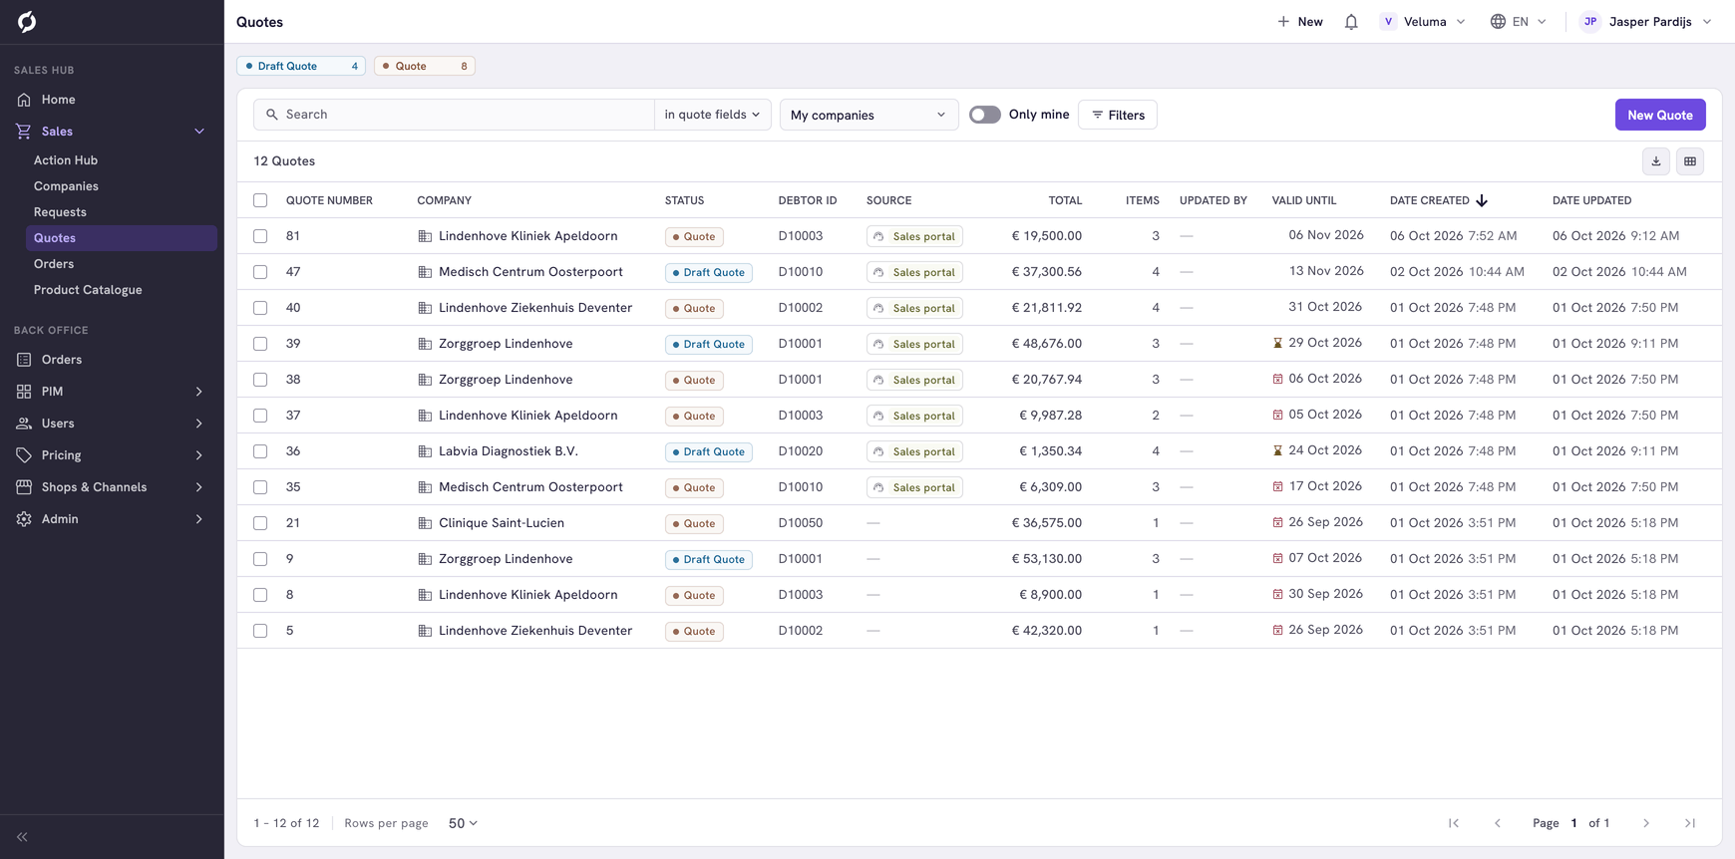Go to the last page arrow
The height and width of the screenshot is (859, 1735).
[1690, 823]
